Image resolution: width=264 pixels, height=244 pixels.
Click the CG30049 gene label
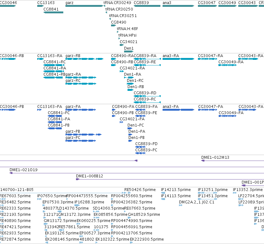tap(227, 3)
